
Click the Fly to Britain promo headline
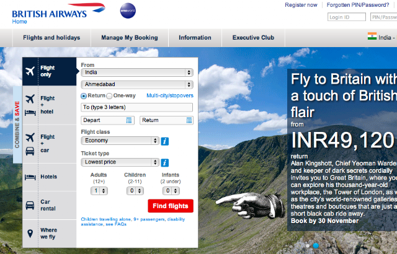(344, 96)
